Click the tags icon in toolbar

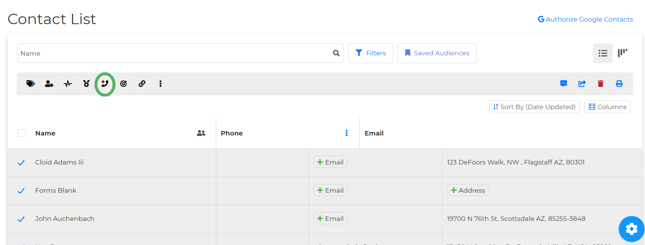(x=30, y=84)
